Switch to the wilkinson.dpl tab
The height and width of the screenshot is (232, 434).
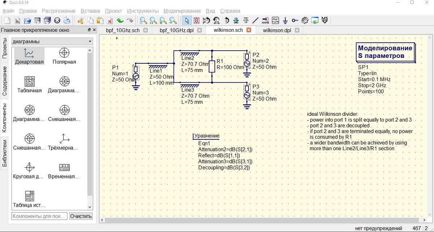point(277,30)
